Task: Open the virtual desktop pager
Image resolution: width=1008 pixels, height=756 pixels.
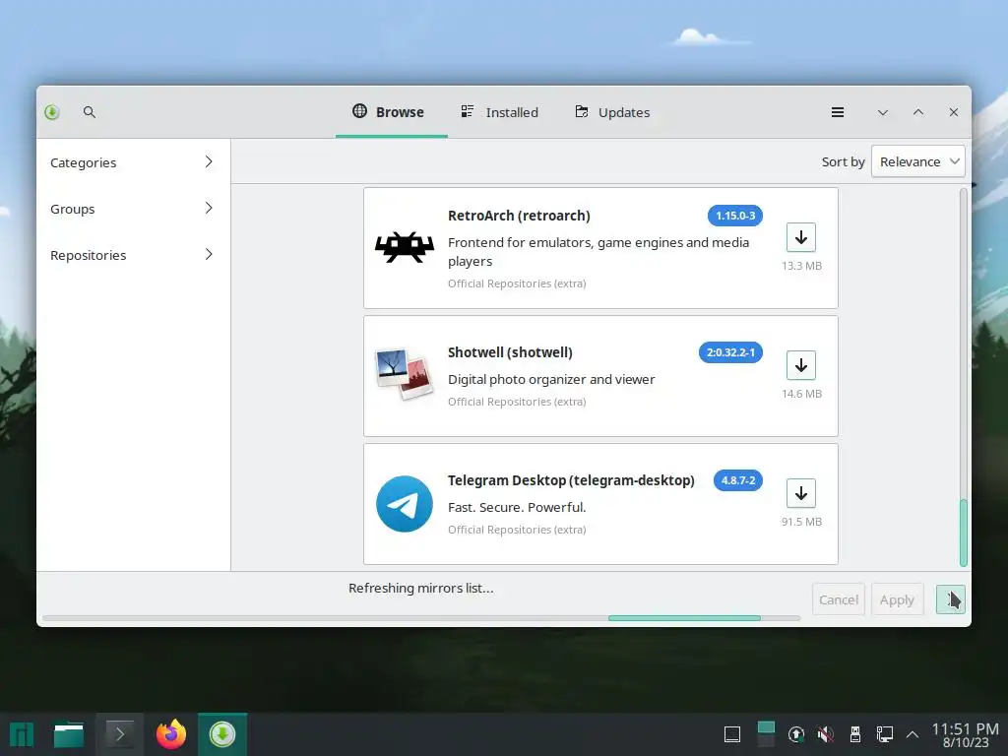Action: click(x=766, y=734)
